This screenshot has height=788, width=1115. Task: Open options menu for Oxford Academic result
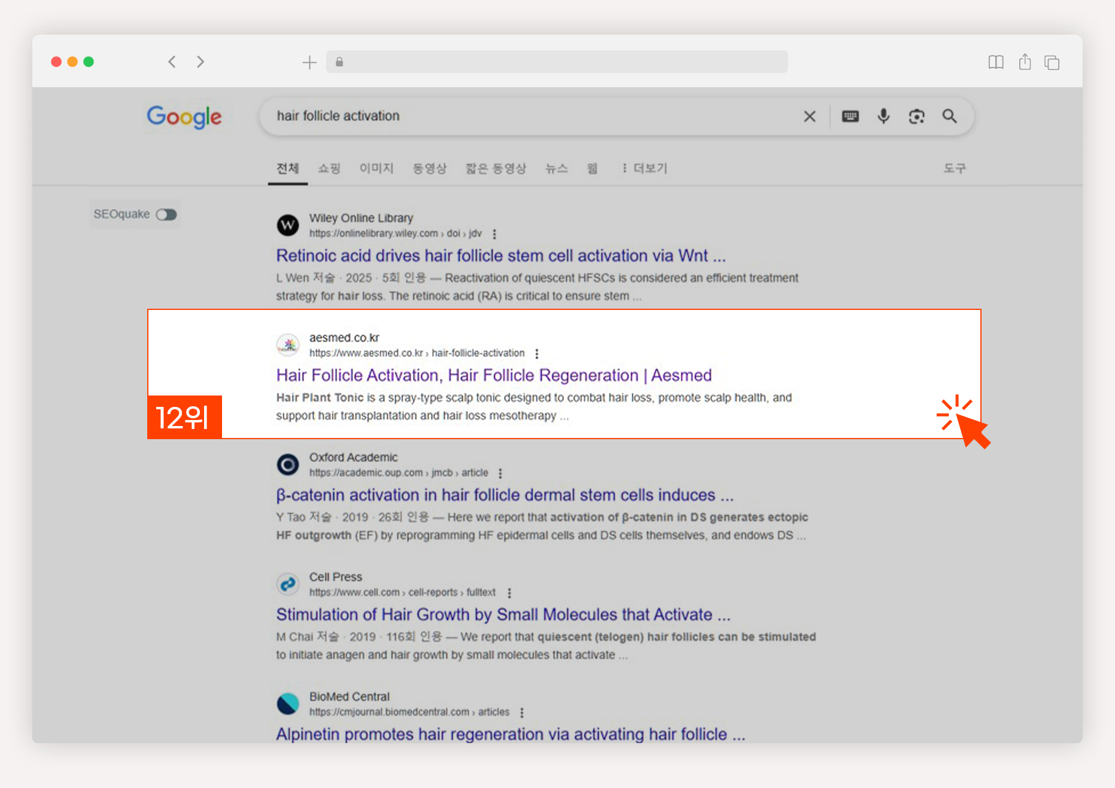500,473
